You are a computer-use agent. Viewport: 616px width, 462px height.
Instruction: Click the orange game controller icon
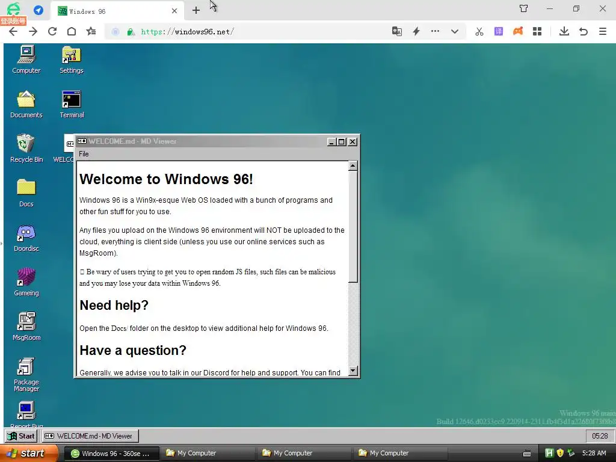coord(518,31)
